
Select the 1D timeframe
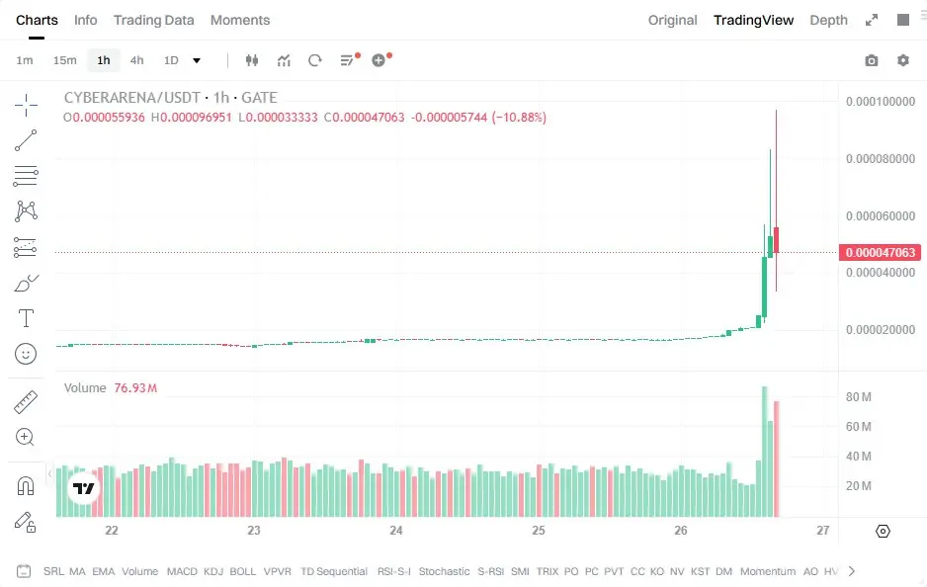point(171,60)
